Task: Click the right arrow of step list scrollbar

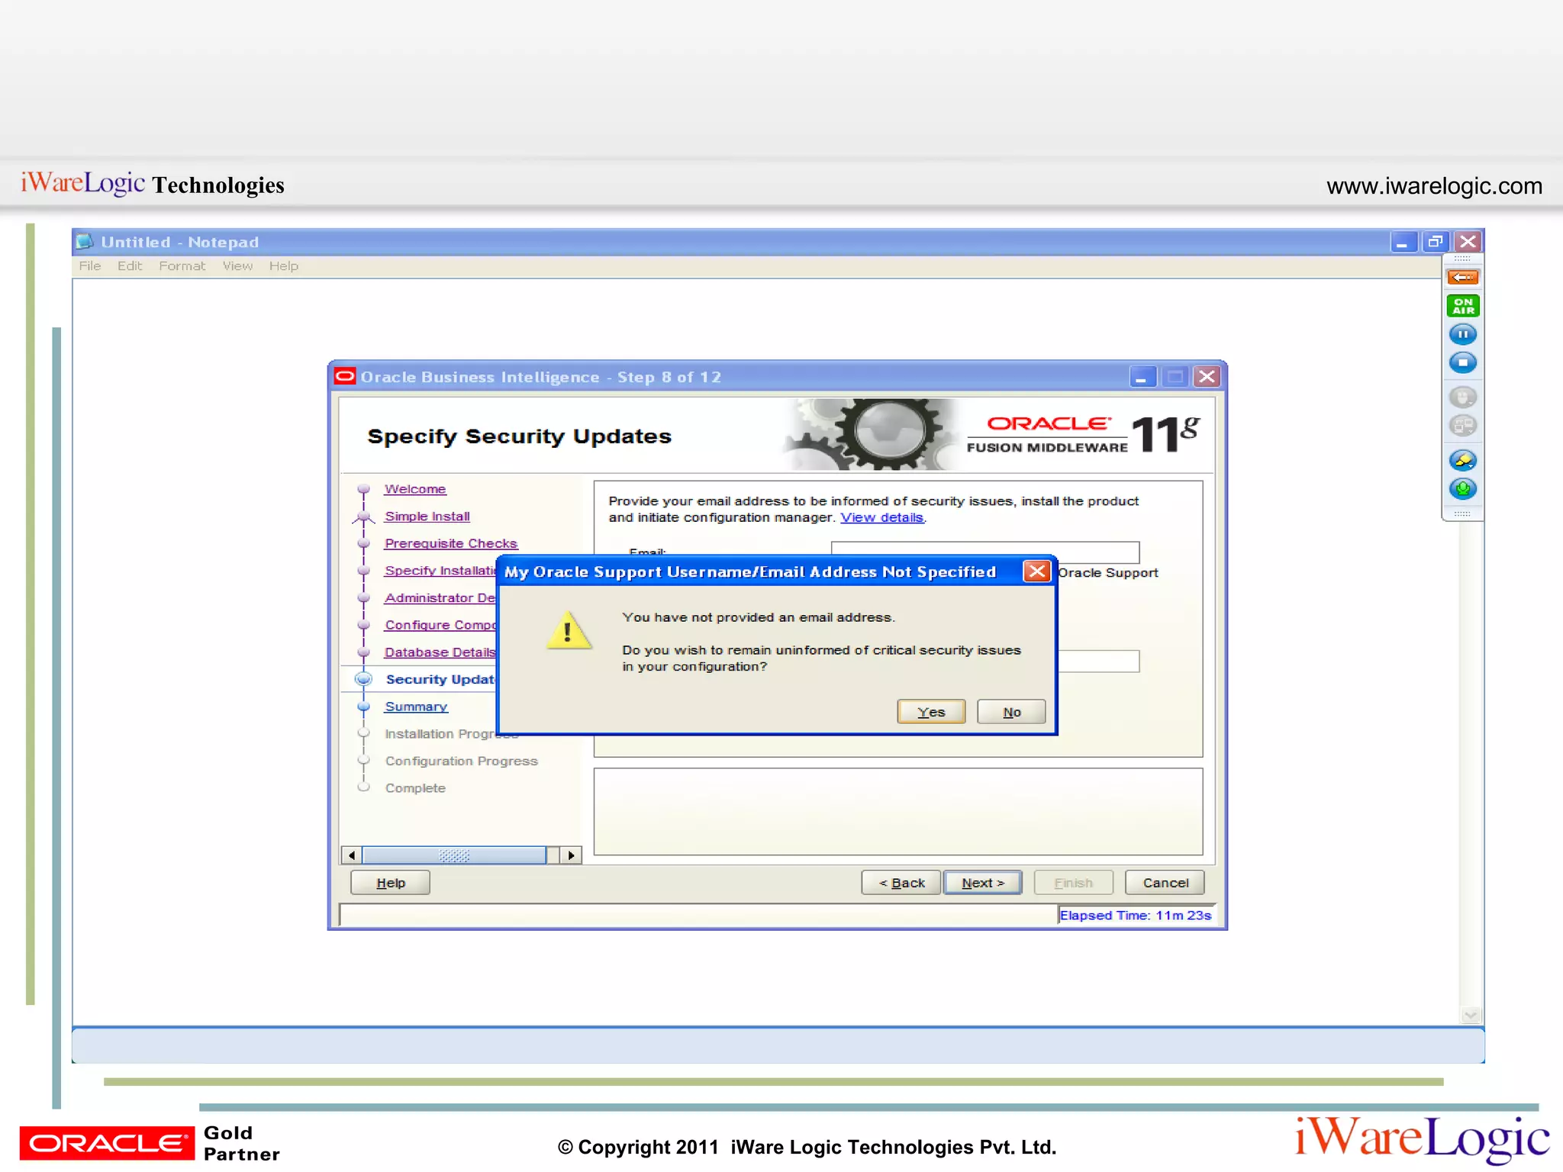Action: point(571,855)
